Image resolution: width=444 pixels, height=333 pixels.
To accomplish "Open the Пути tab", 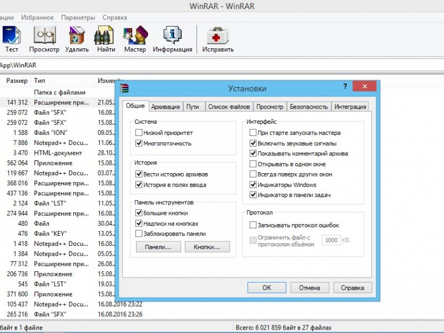I will click(193, 107).
